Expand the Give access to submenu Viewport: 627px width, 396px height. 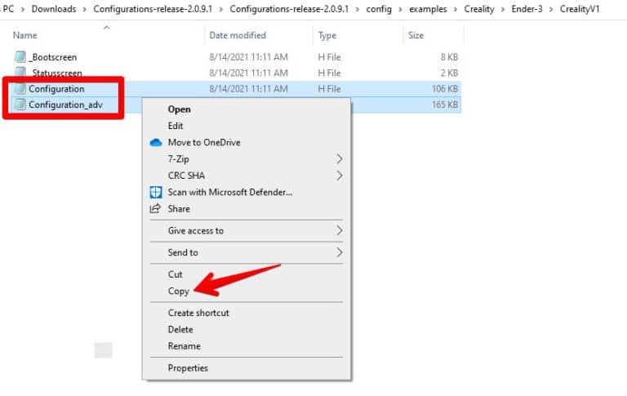[x=340, y=231]
